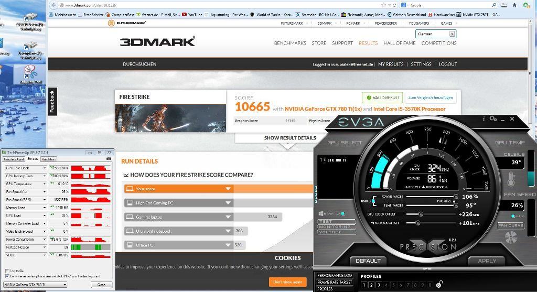Click the Power Target slider handle
537x292 pixels.
tap(456, 197)
